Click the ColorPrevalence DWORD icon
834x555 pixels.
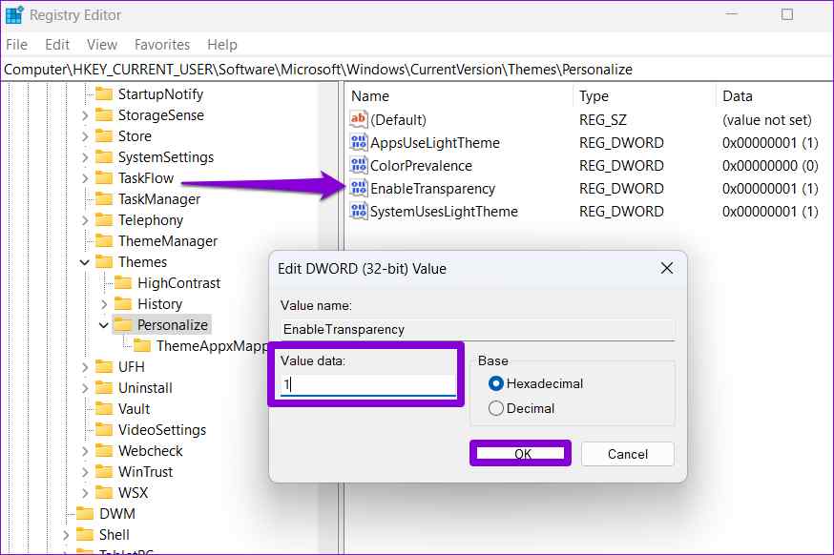pyautogui.click(x=359, y=165)
